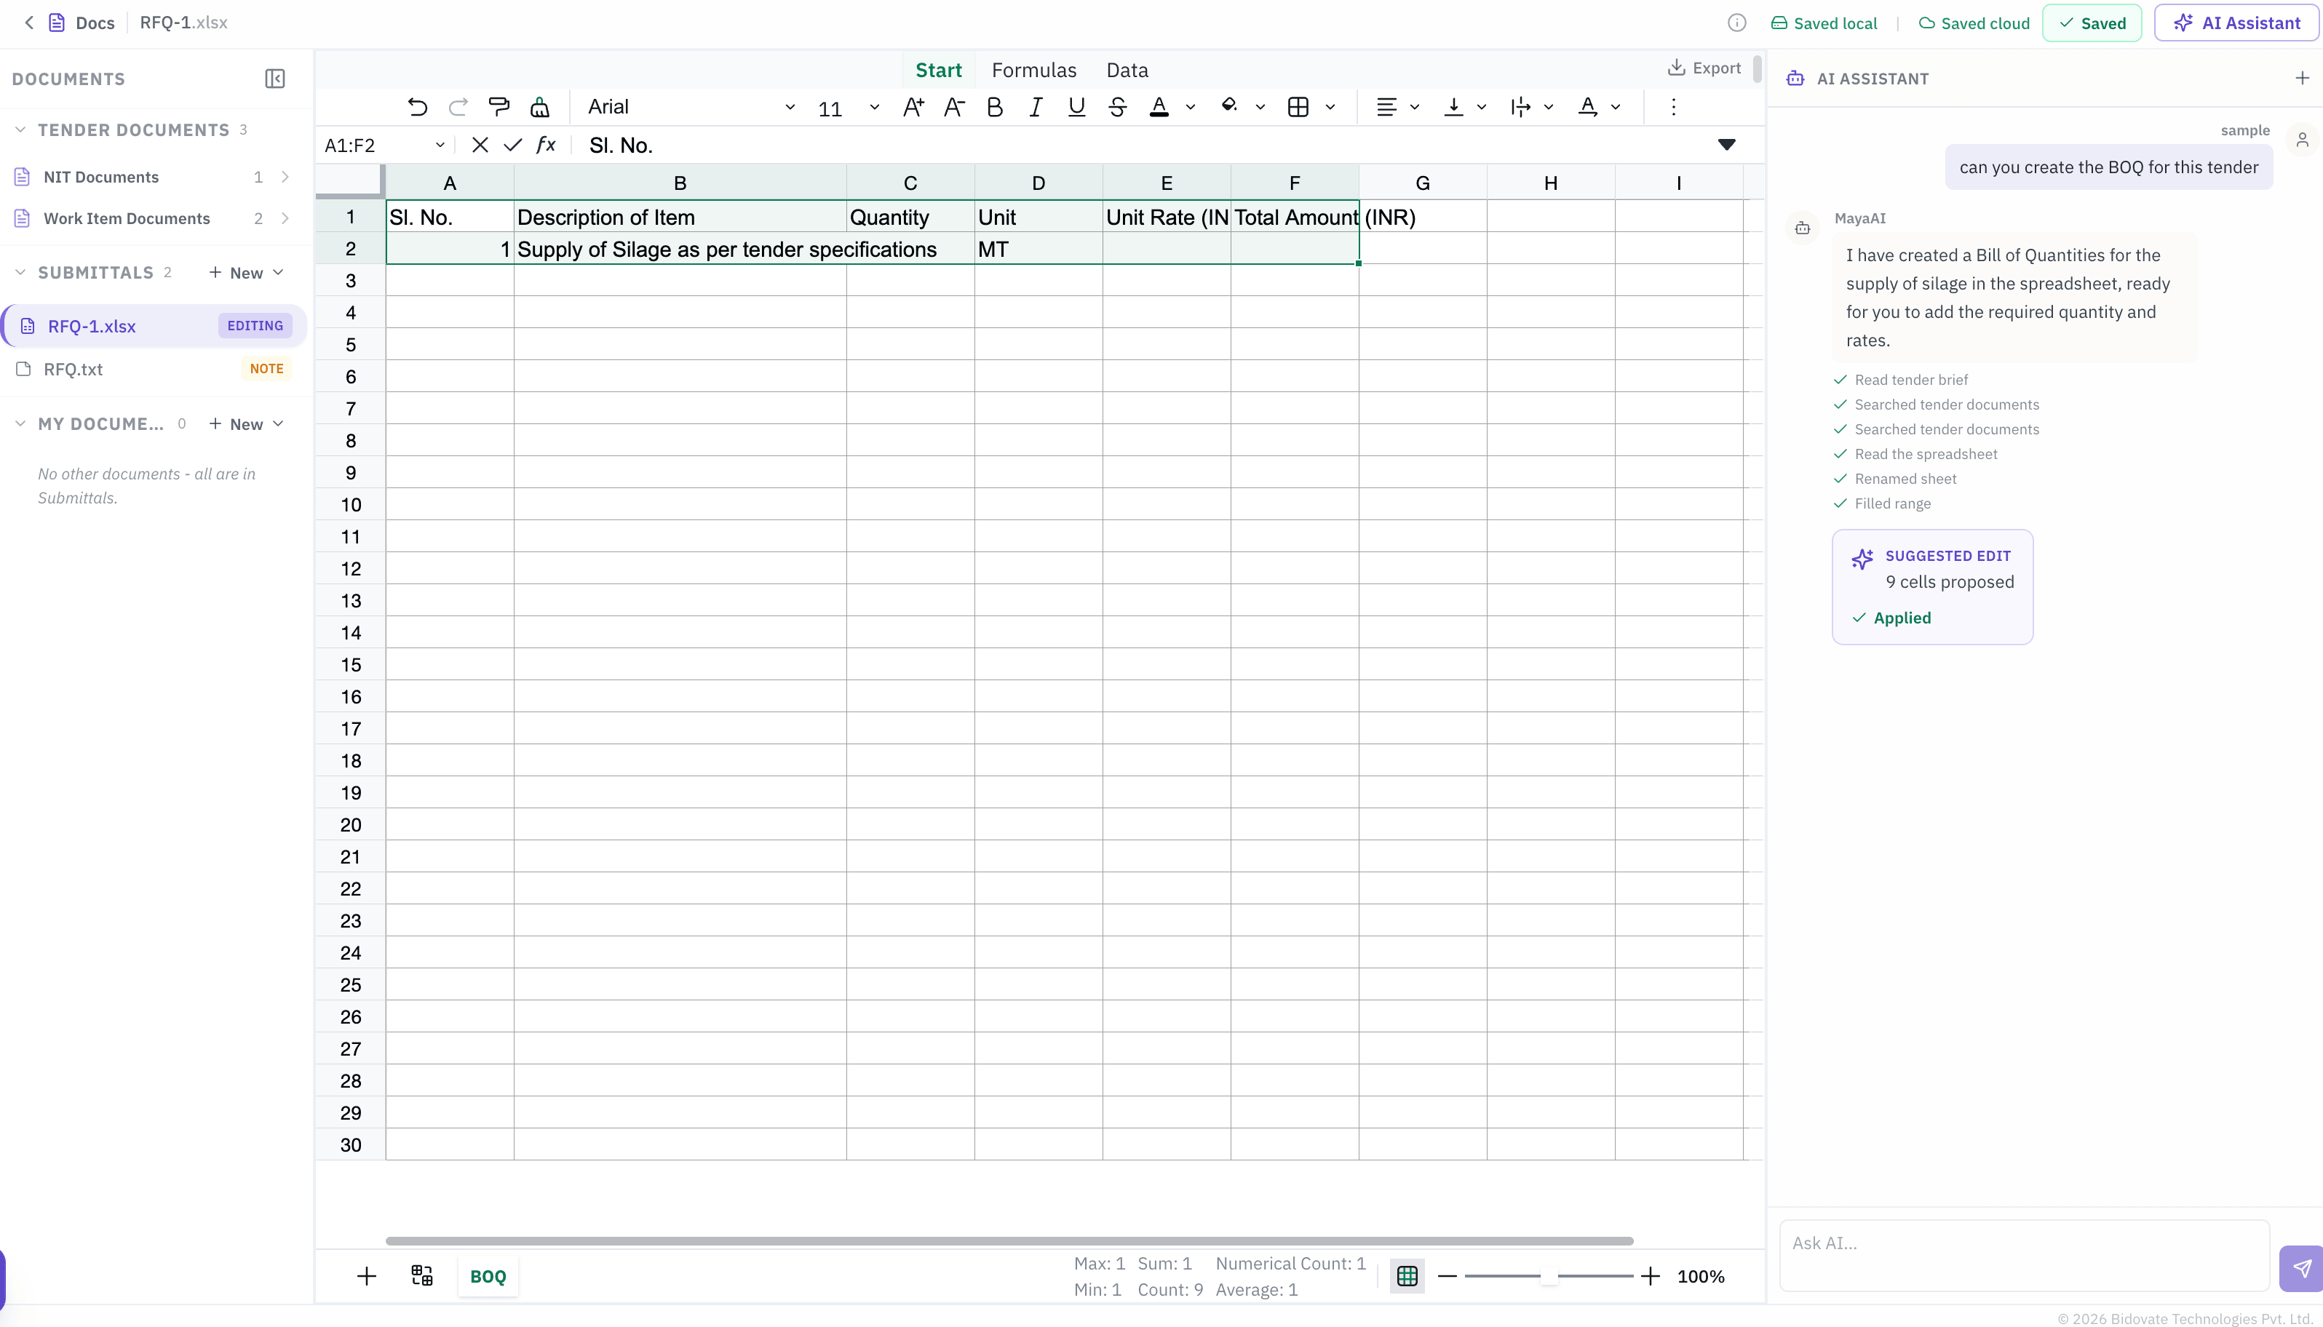Switch to the Formulas tab
Viewport: 2323px width, 1327px height.
[1034, 70]
